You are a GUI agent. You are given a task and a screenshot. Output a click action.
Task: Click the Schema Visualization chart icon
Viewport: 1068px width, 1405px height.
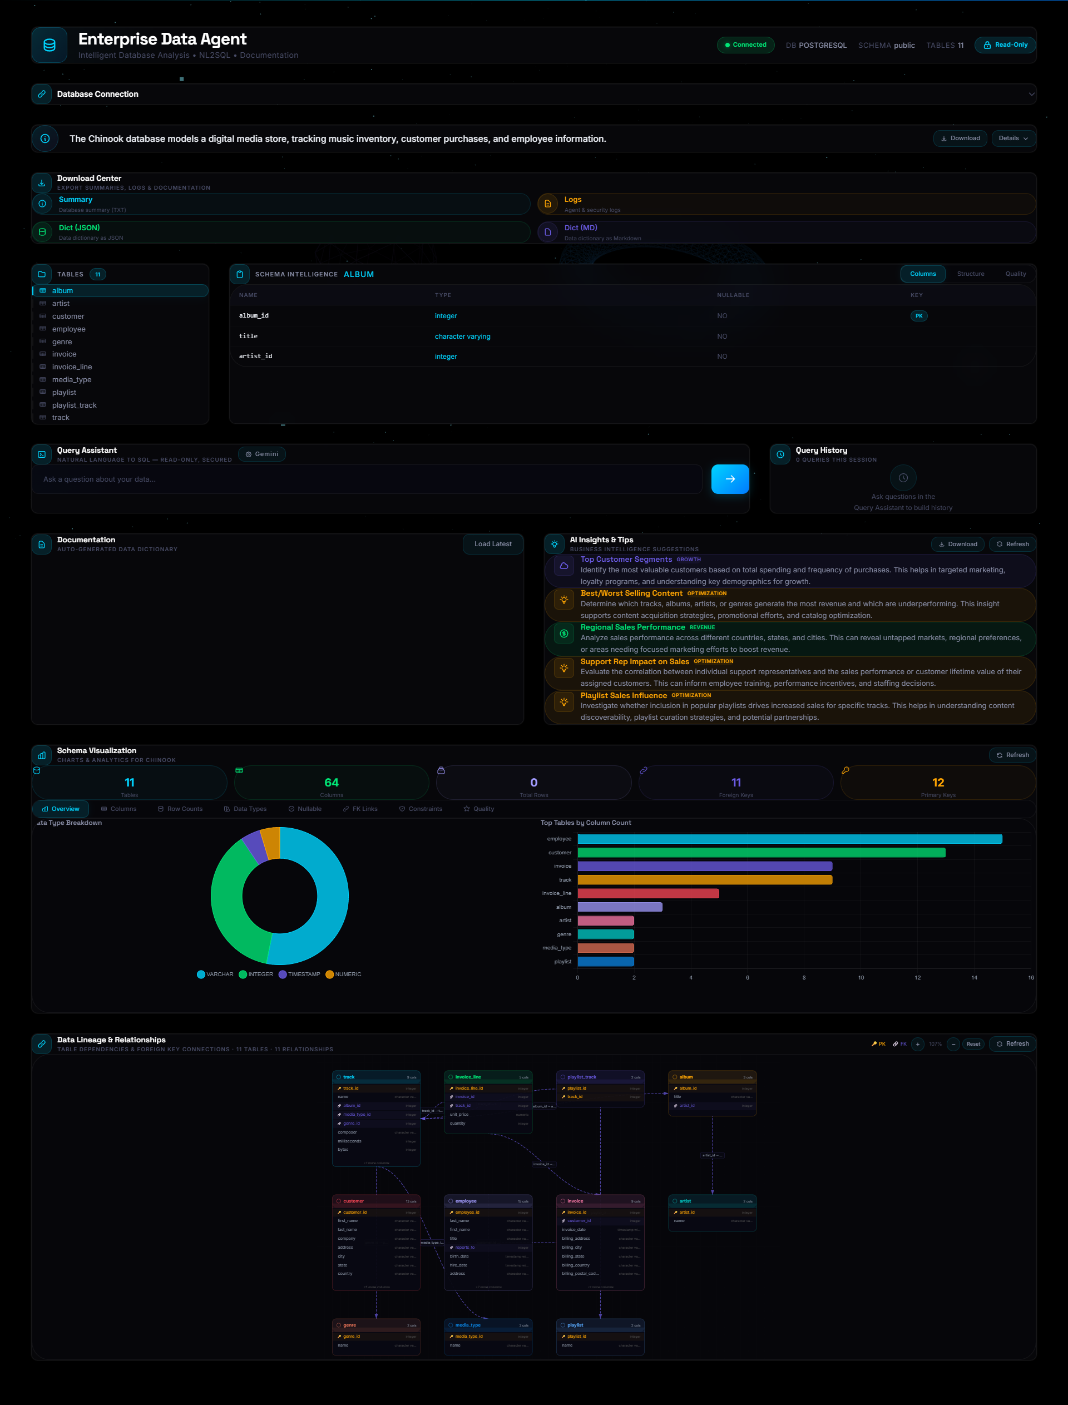(42, 755)
